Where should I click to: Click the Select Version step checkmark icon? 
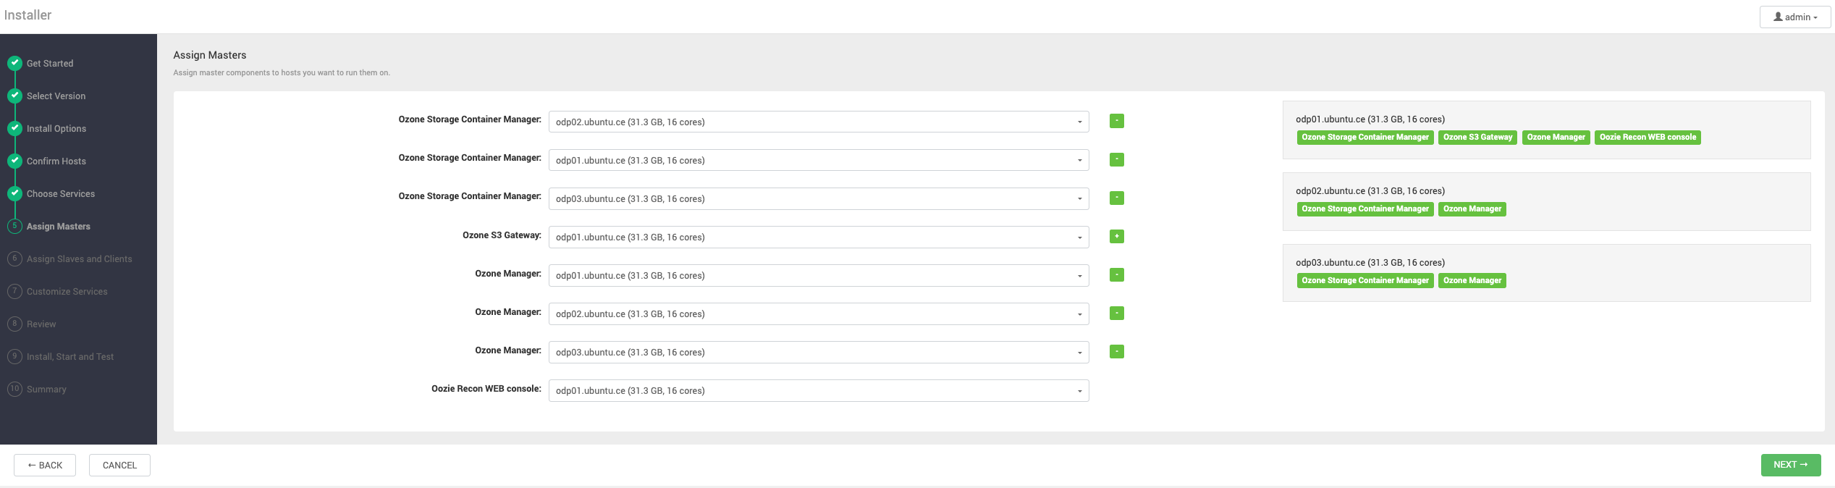[14, 96]
